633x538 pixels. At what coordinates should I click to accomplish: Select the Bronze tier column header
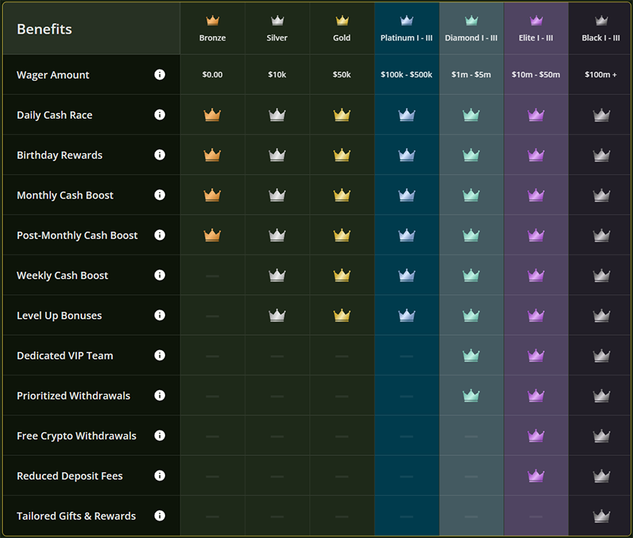(x=213, y=29)
